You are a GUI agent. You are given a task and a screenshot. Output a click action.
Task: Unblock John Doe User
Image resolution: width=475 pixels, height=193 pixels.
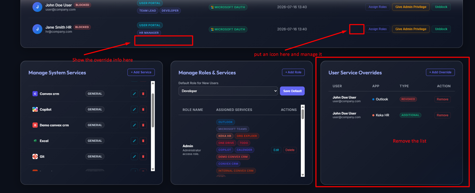coord(441,7)
